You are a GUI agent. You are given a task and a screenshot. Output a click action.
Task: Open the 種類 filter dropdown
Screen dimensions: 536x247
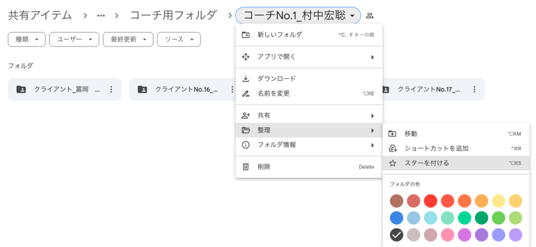pos(27,40)
